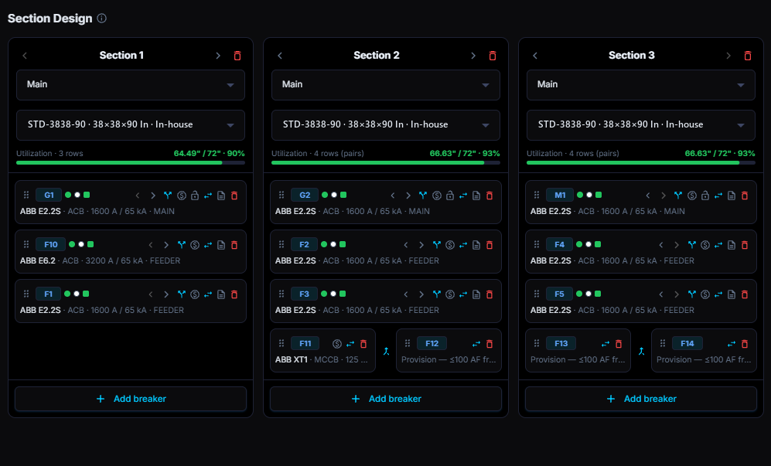This screenshot has width=771, height=466.
Task: Open the STD-3838-90 enclosure dropdown in Section 2
Action: (386, 125)
